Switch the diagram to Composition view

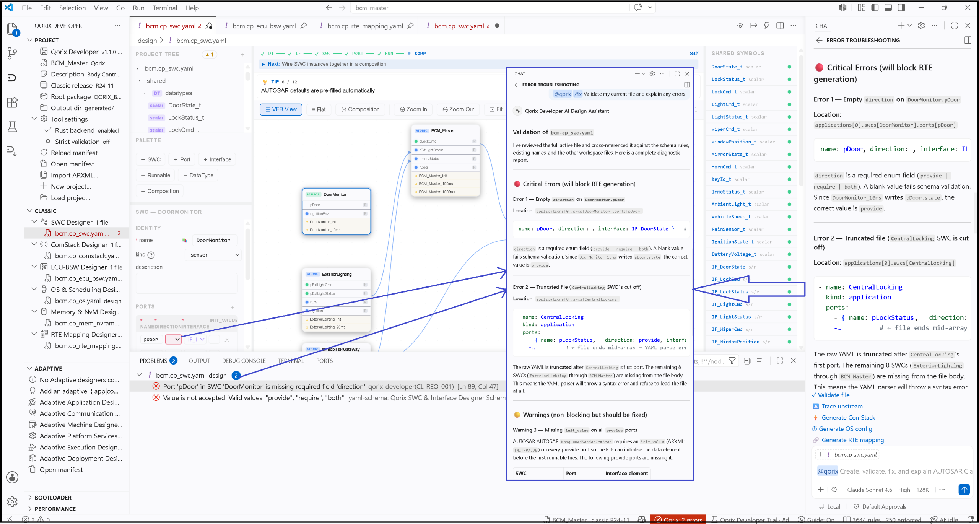tap(360, 109)
